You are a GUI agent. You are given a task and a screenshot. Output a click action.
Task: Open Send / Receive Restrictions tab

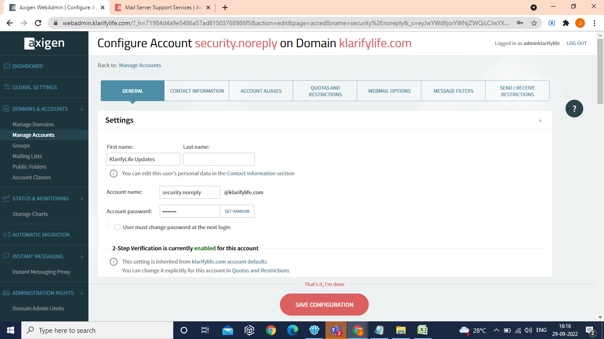tap(517, 91)
